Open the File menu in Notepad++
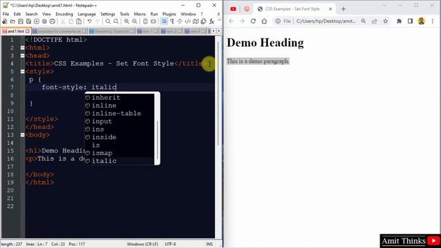Viewport: 441px width, 248px height. point(6,14)
